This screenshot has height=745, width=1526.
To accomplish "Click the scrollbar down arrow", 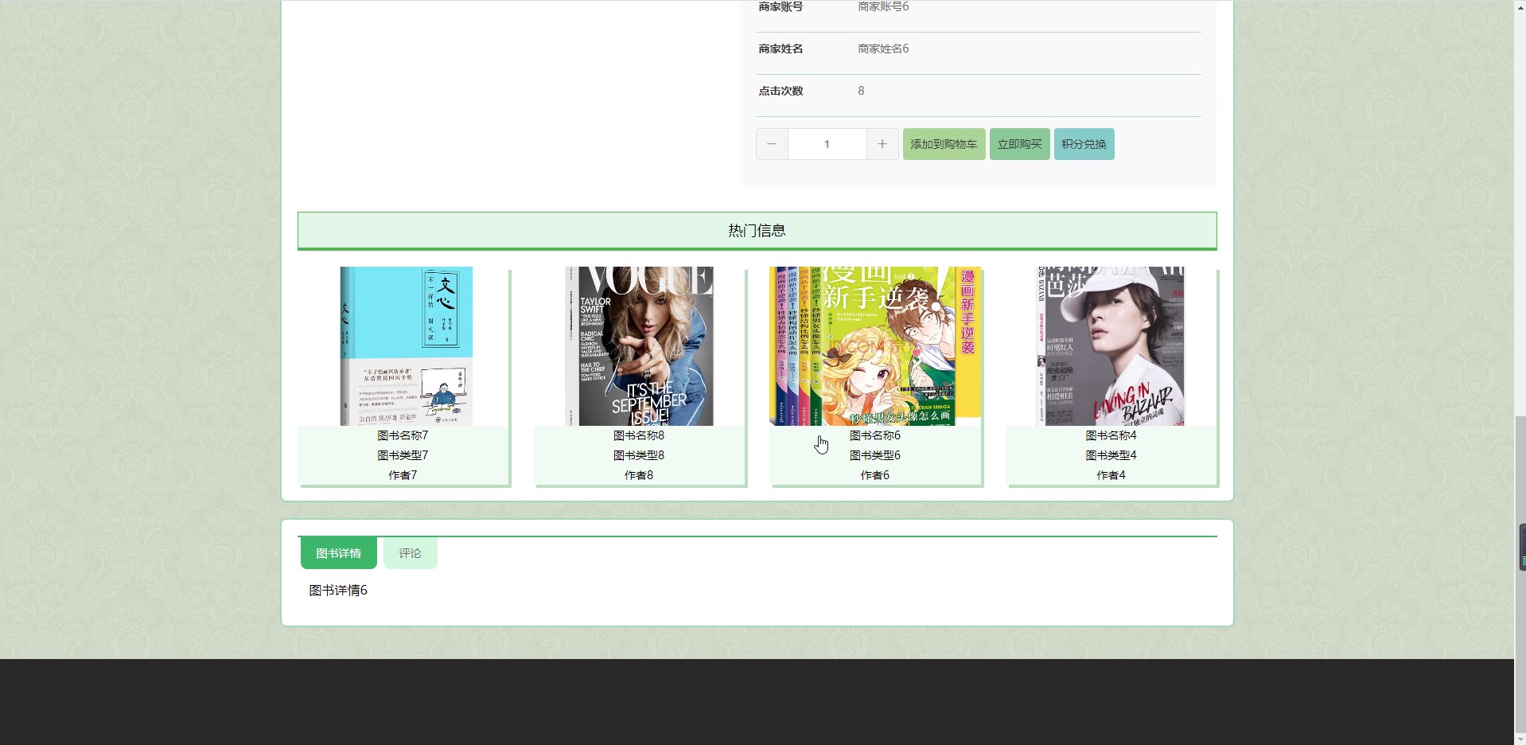I will [1520, 739].
